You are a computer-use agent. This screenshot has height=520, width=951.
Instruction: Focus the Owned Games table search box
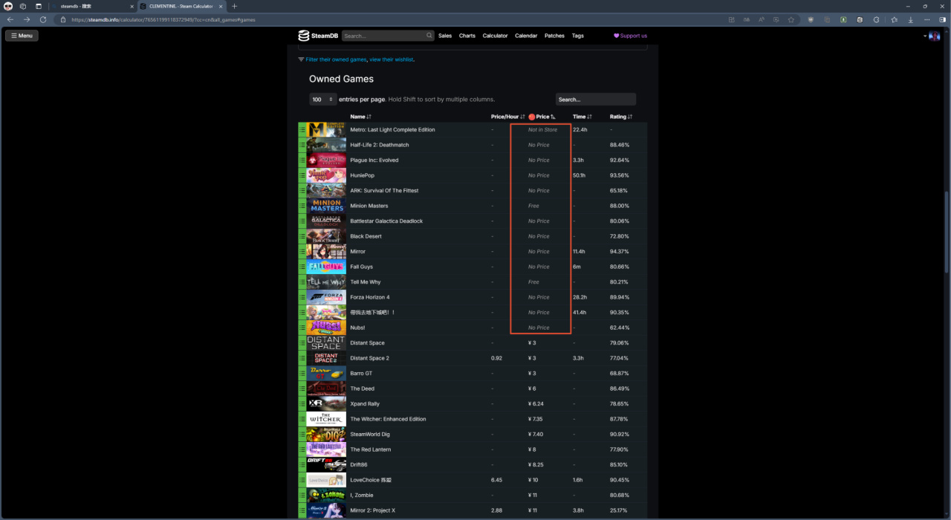tap(596, 100)
